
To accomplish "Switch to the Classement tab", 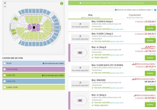I will click(135, 16).
